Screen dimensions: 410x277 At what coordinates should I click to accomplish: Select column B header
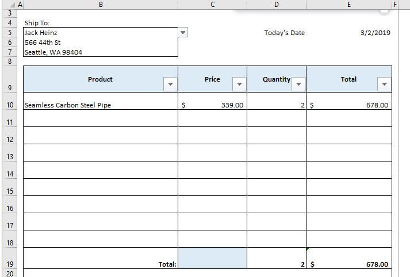pyautogui.click(x=101, y=5)
